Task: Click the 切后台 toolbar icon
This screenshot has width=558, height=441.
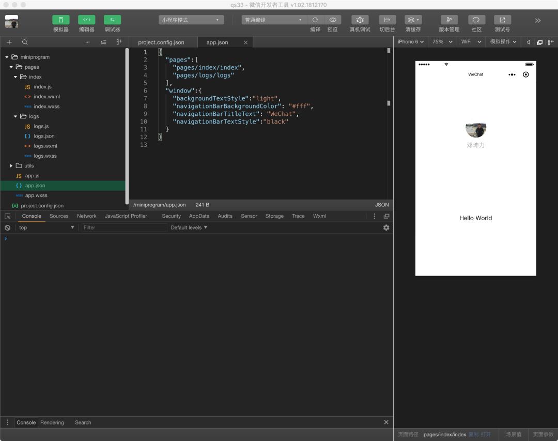Action: pos(387,20)
